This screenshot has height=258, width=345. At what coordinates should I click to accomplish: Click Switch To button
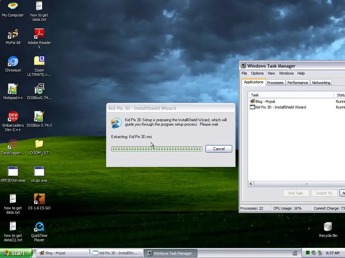[x=324, y=193]
